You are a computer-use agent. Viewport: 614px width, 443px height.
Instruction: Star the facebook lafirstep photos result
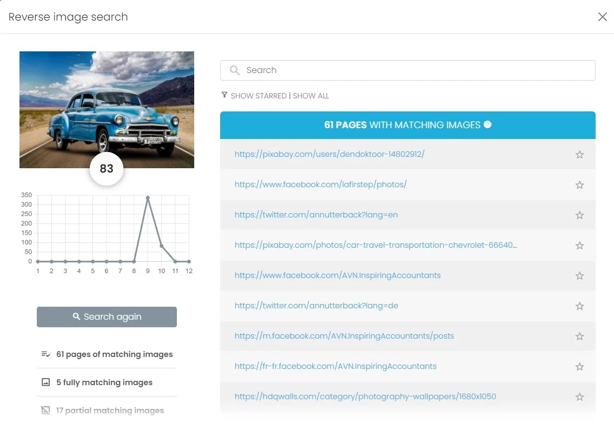(x=579, y=185)
